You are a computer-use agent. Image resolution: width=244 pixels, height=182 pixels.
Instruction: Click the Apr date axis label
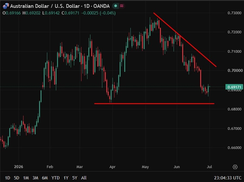pos(112,167)
